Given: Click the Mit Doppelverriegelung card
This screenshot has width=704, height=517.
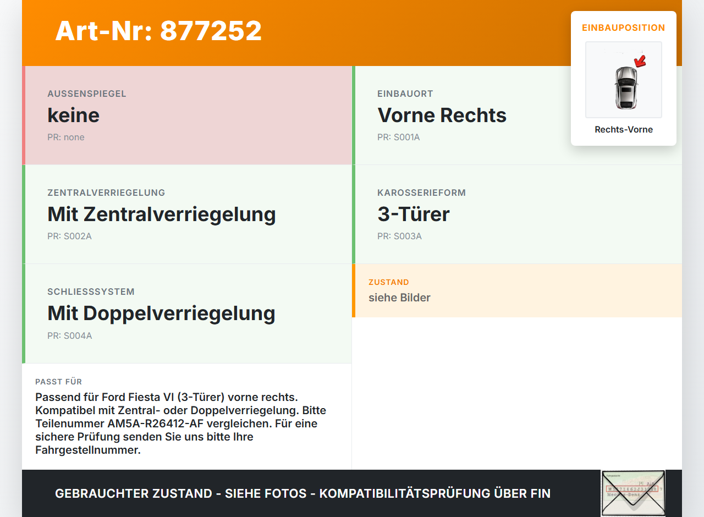Looking at the screenshot, I should (x=187, y=313).
